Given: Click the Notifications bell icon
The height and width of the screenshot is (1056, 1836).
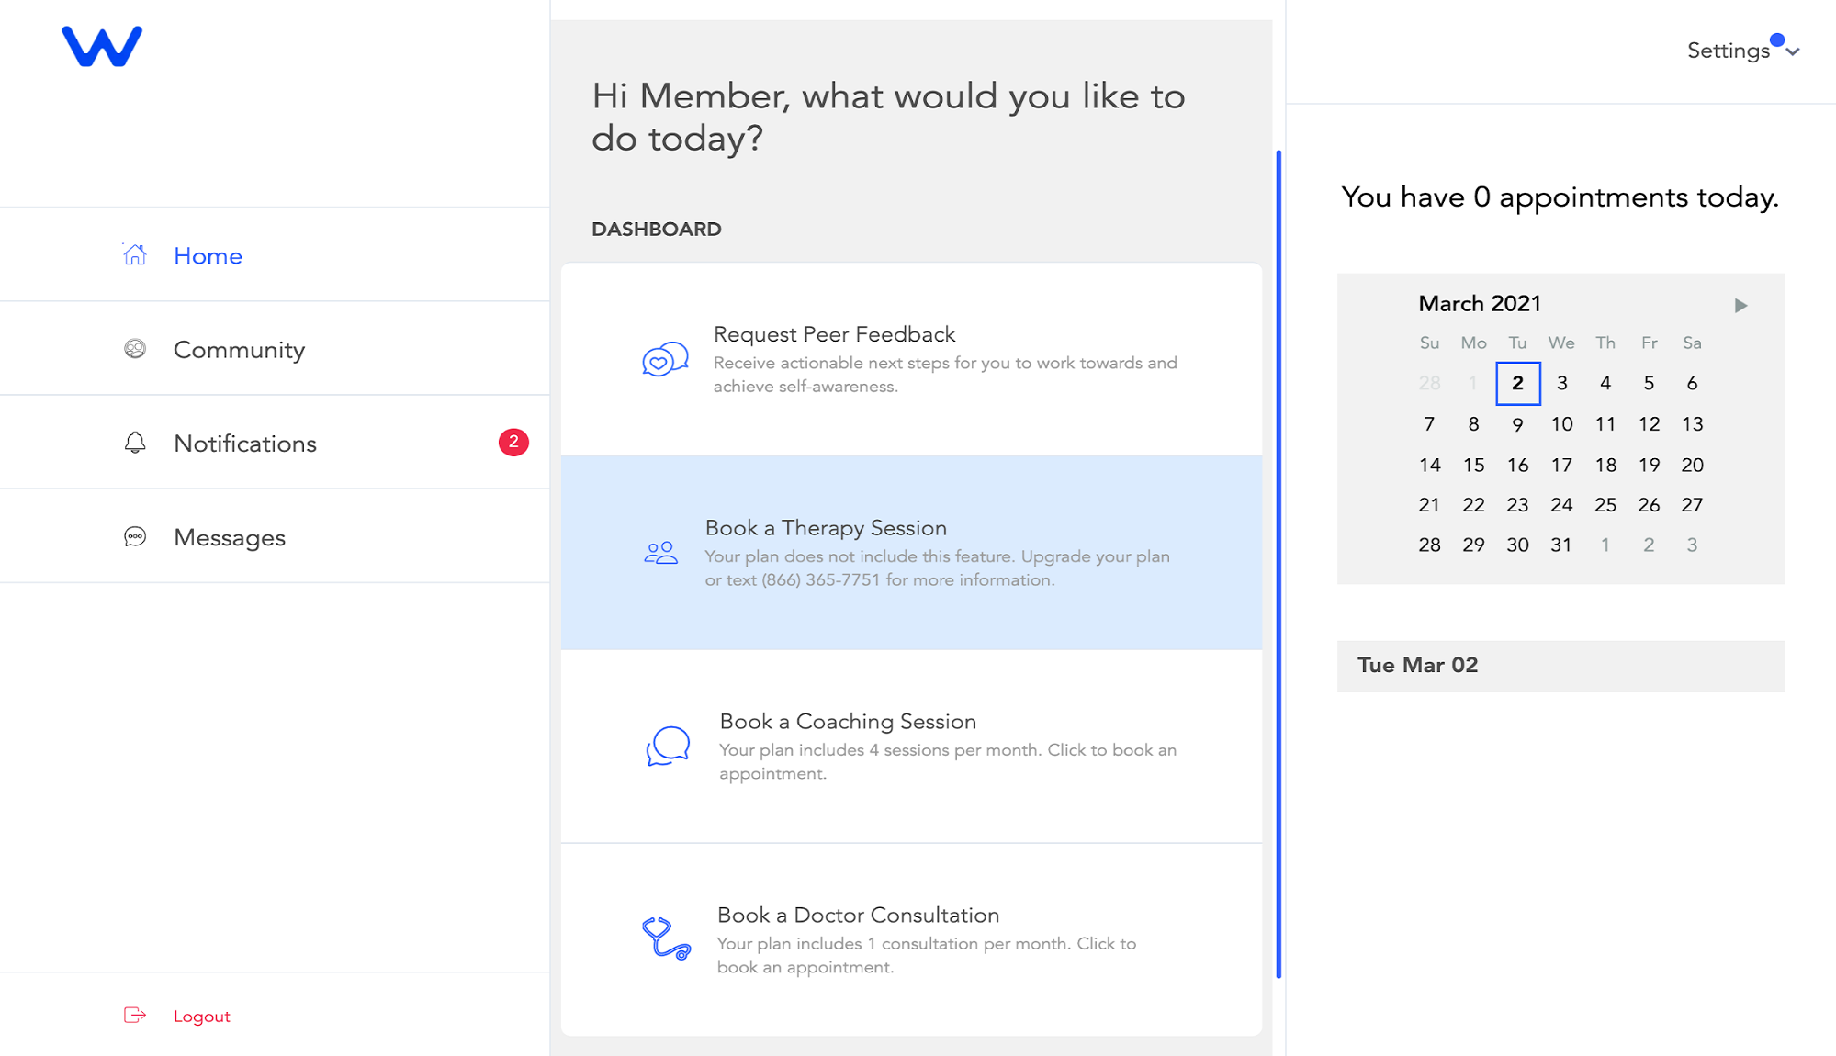Looking at the screenshot, I should (x=135, y=443).
